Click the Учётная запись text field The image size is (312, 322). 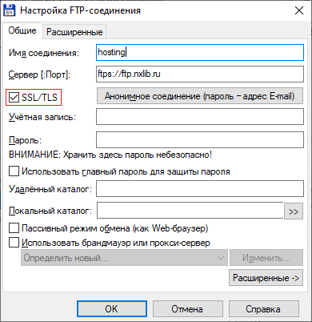(200, 117)
